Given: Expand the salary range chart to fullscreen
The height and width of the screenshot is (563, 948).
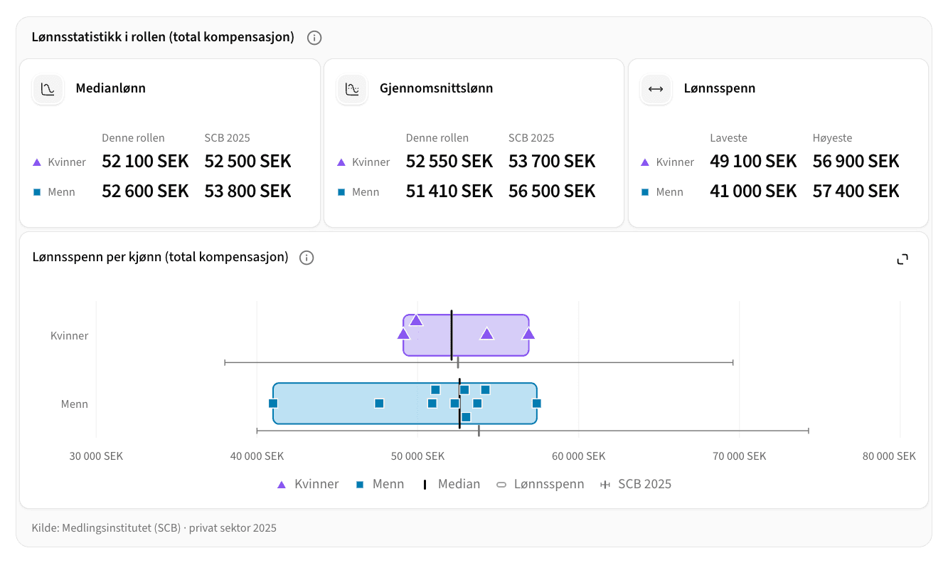Looking at the screenshot, I should tap(902, 259).
